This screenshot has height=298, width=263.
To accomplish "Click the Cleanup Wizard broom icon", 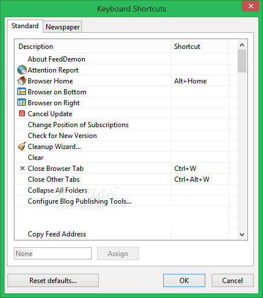I will coord(22,146).
